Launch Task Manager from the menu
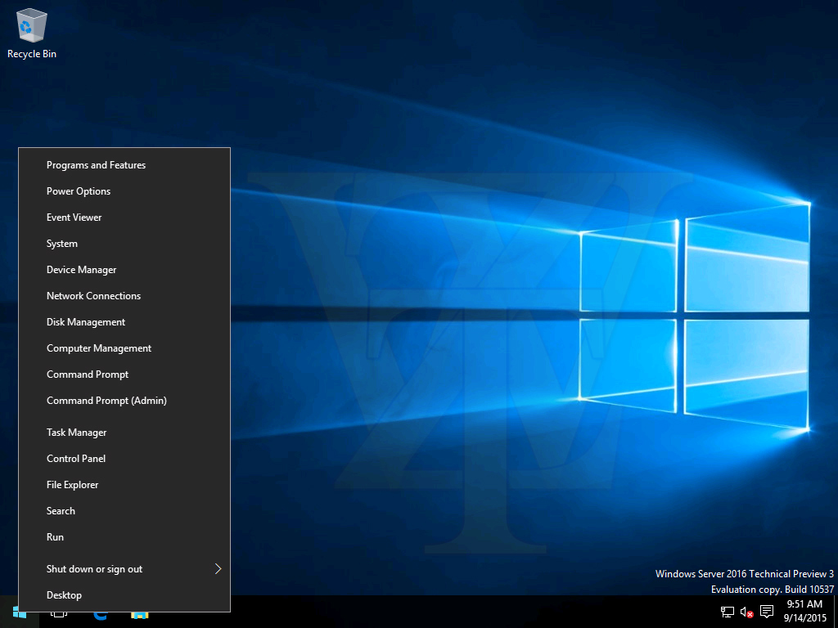 (77, 433)
